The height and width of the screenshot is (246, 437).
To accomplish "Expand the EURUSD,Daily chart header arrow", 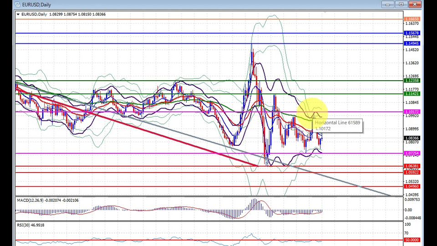I will point(18,14).
